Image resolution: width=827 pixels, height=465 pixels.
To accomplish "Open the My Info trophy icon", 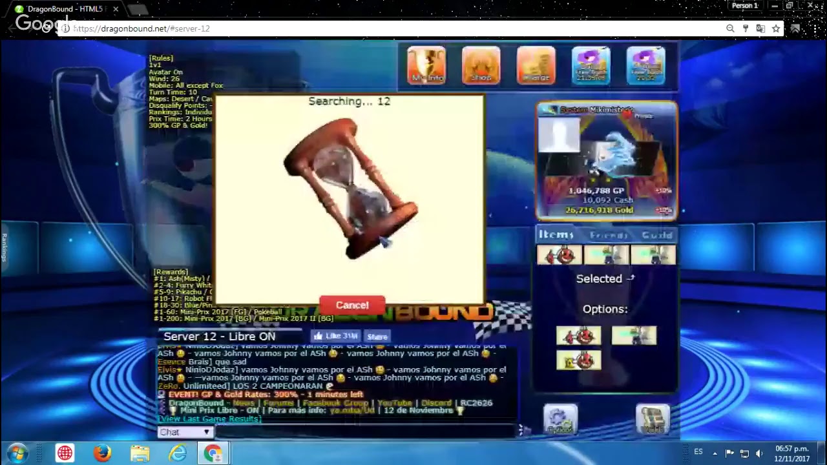I will click(x=426, y=65).
